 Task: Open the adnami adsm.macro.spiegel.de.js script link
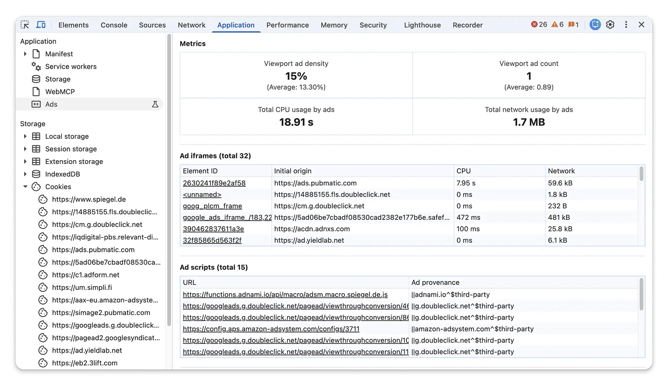coord(285,294)
